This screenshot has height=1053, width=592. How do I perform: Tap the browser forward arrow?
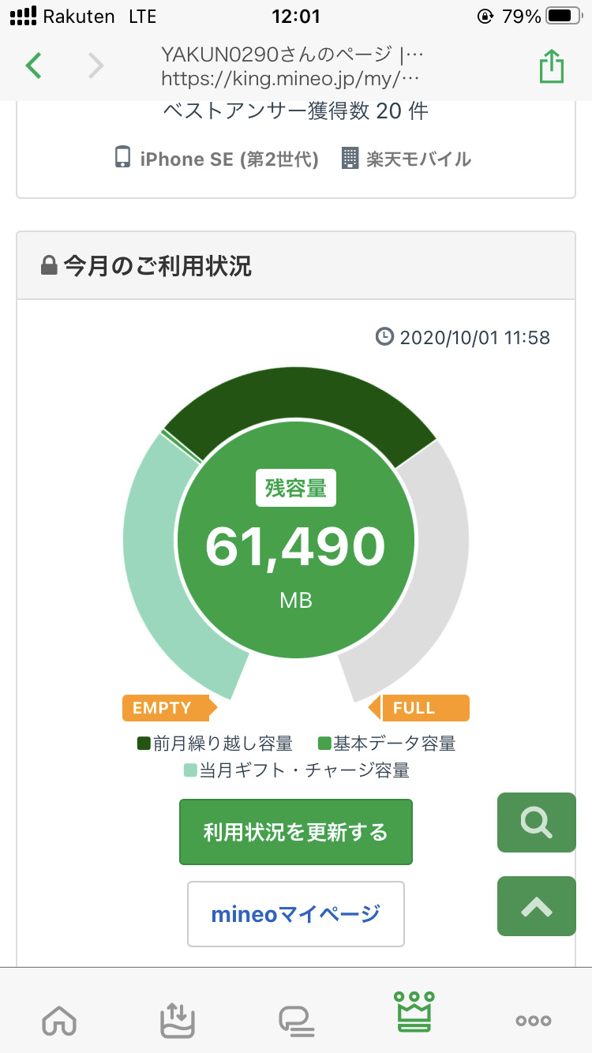click(96, 66)
